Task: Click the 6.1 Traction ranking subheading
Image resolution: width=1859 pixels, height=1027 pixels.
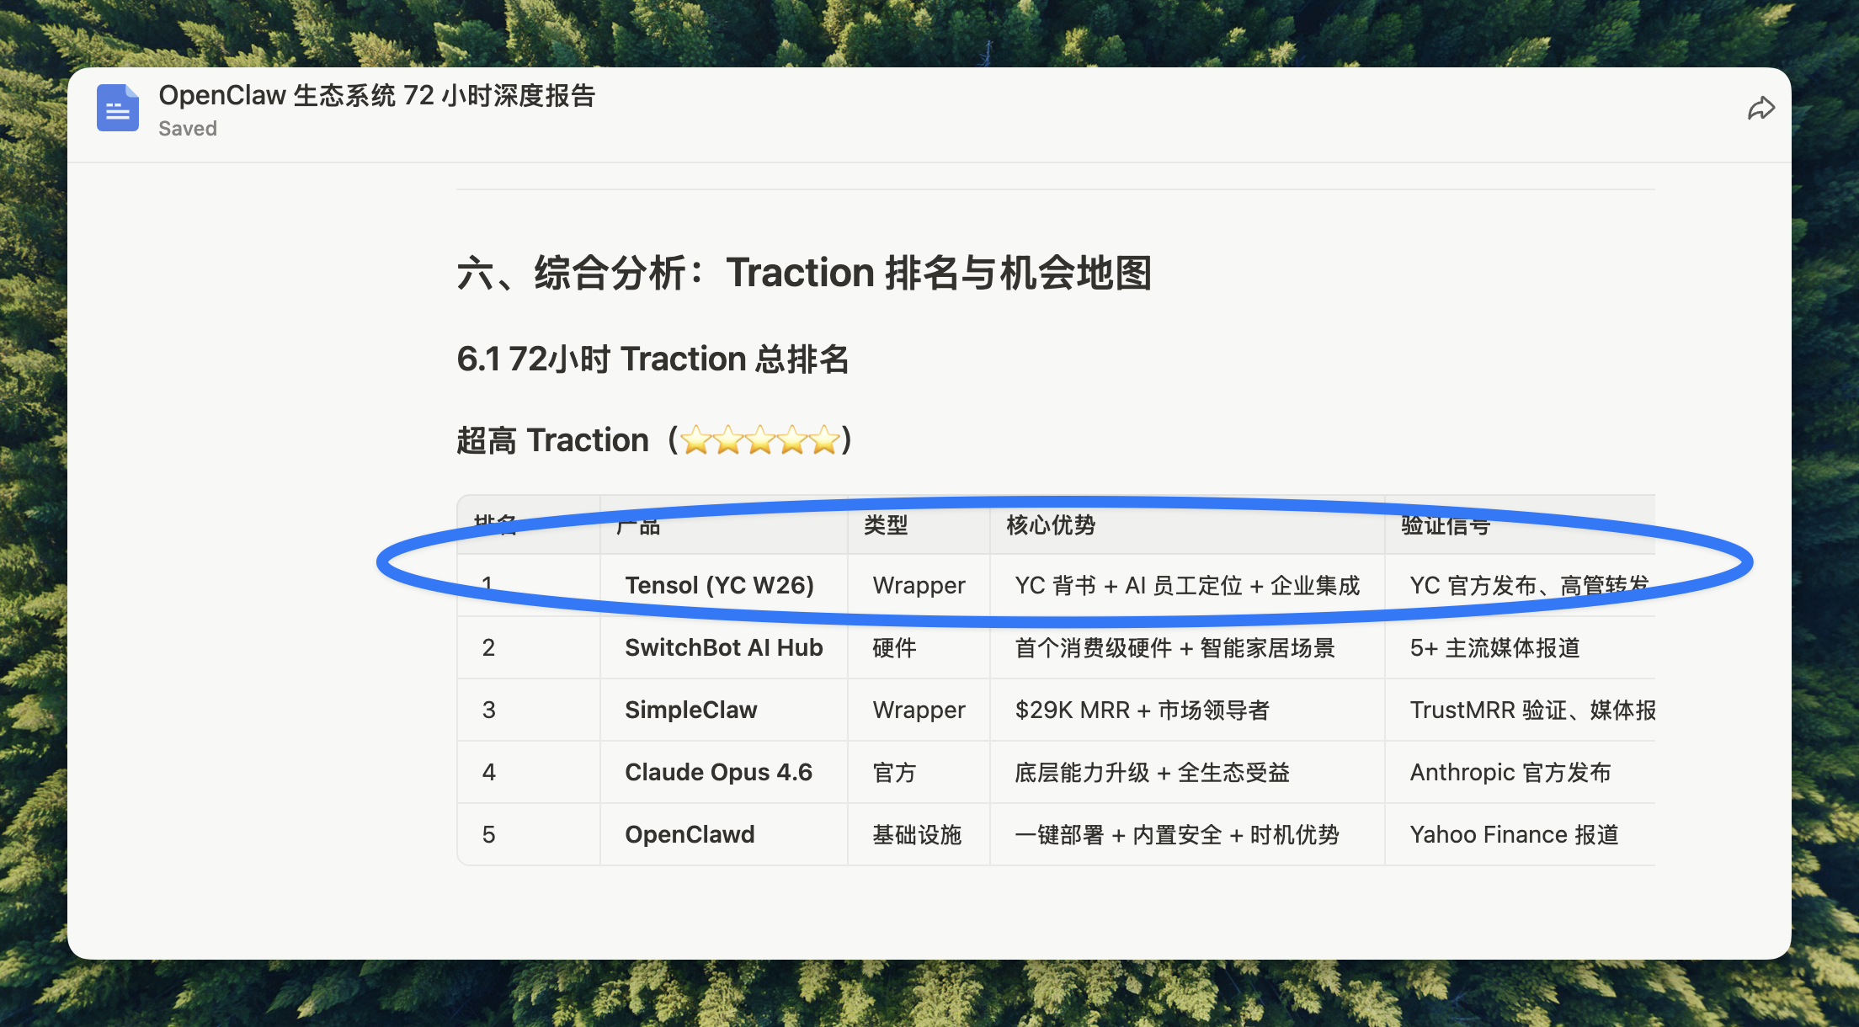Action: pyautogui.click(x=653, y=359)
